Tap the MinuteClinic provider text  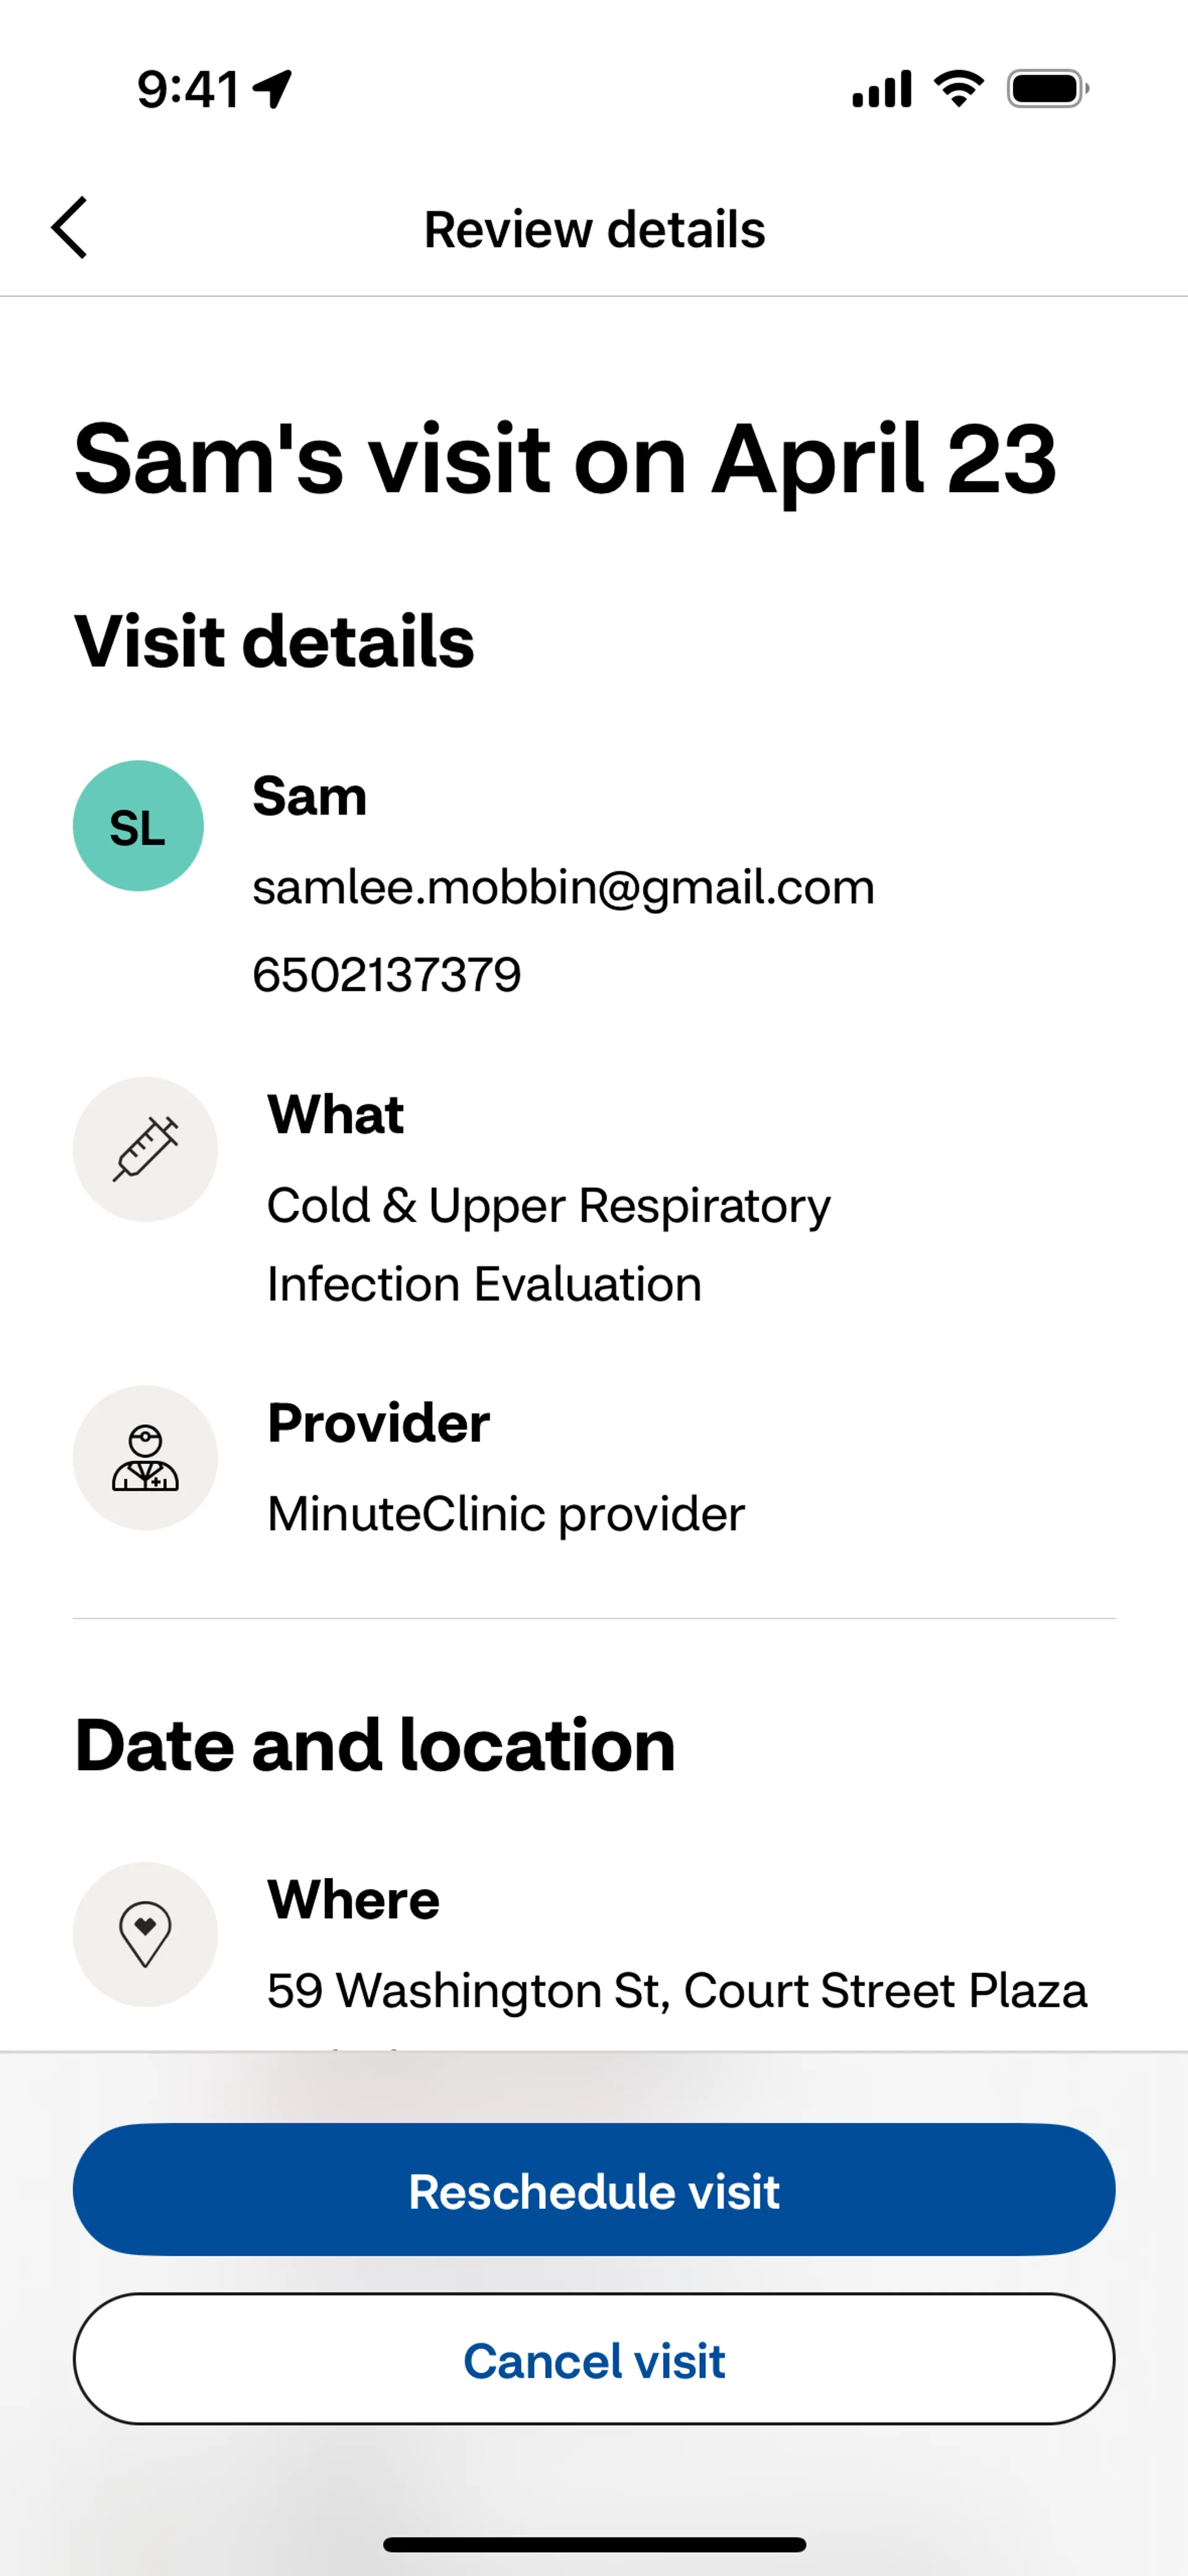(506, 1514)
